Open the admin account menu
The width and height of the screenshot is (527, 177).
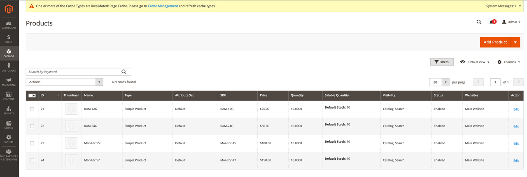511,22
